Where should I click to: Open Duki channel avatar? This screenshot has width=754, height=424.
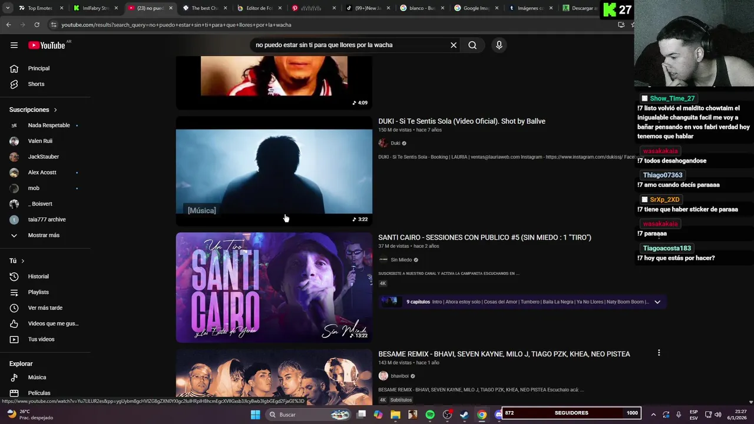[x=383, y=143]
